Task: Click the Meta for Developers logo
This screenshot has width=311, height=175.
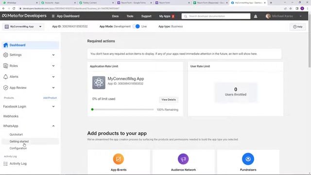Action: tap(24, 16)
